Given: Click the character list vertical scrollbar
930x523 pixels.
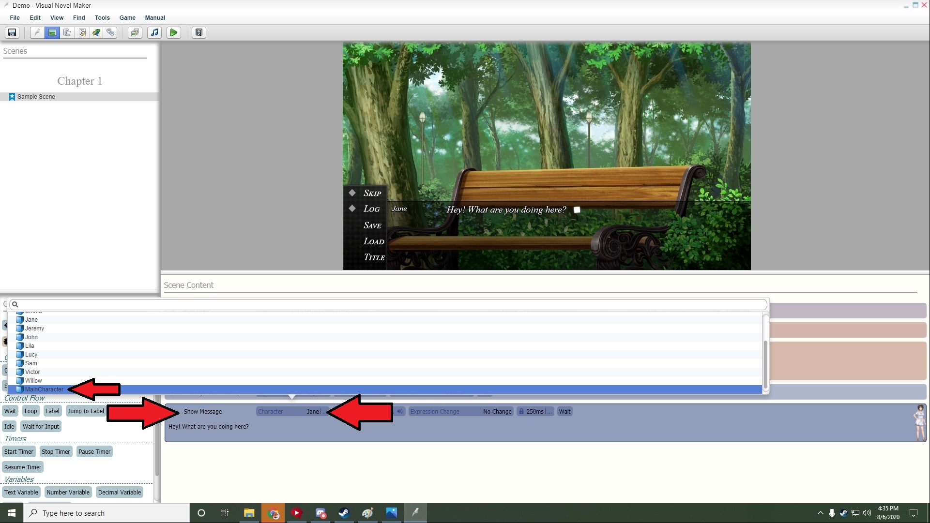Looking at the screenshot, I should pos(765,364).
